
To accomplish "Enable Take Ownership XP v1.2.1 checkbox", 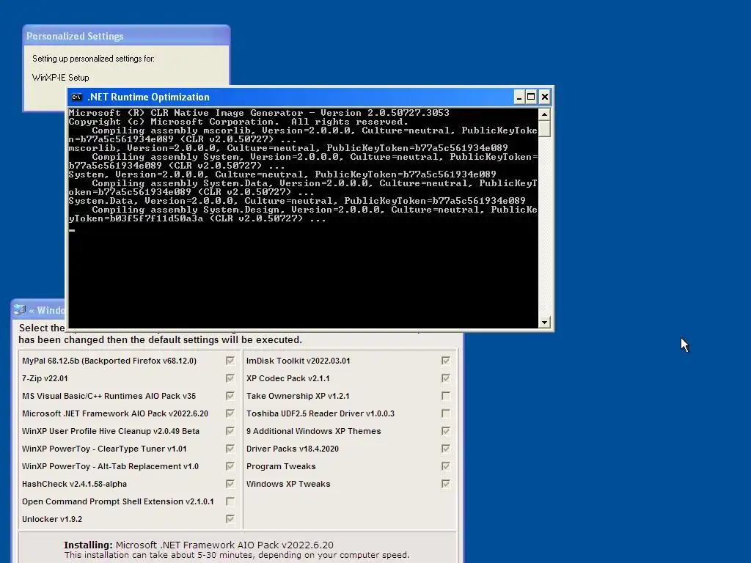I will [446, 396].
